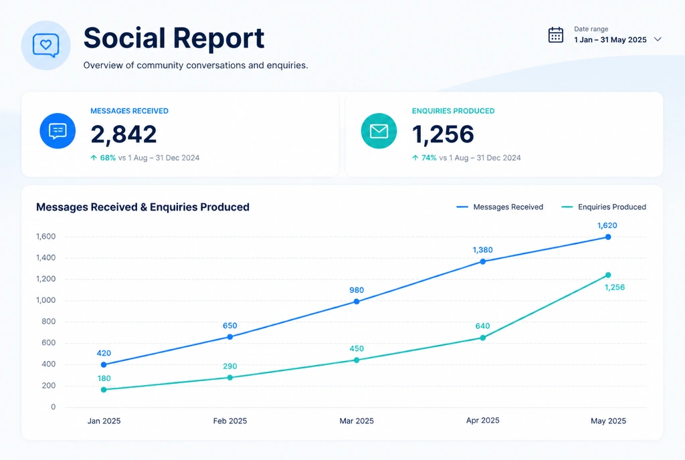The image size is (685, 460).
Task: Select the Mar 2025 messages data point 980
Action: pos(357,302)
